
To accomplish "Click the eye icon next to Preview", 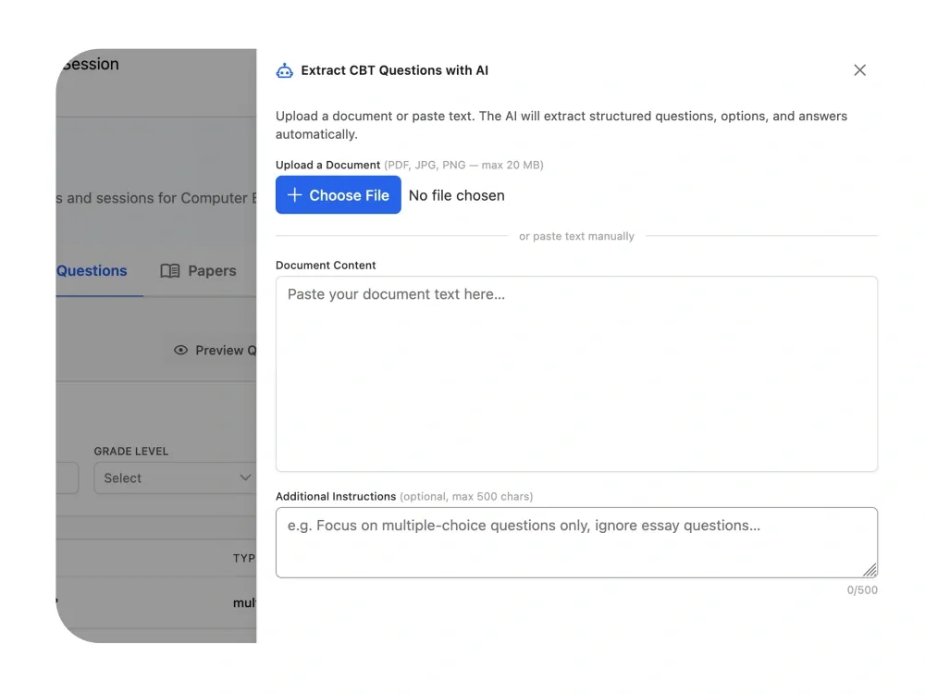I will (180, 350).
